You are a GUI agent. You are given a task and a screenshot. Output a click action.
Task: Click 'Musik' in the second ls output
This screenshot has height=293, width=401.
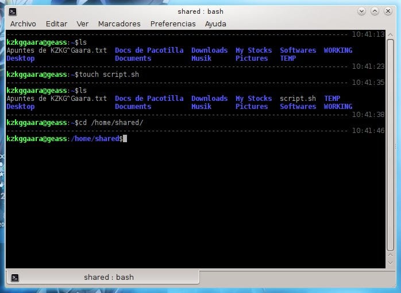pyautogui.click(x=202, y=107)
